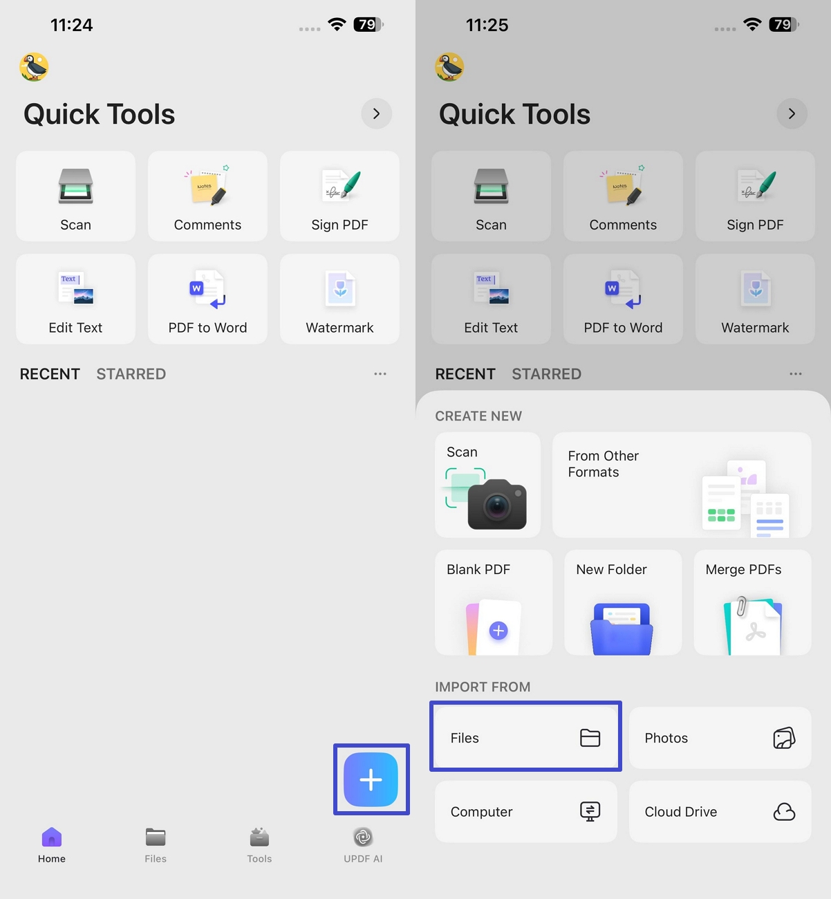Image resolution: width=831 pixels, height=899 pixels.
Task: Tap the battery indicator on the 11:25 screen
Action: tap(783, 25)
